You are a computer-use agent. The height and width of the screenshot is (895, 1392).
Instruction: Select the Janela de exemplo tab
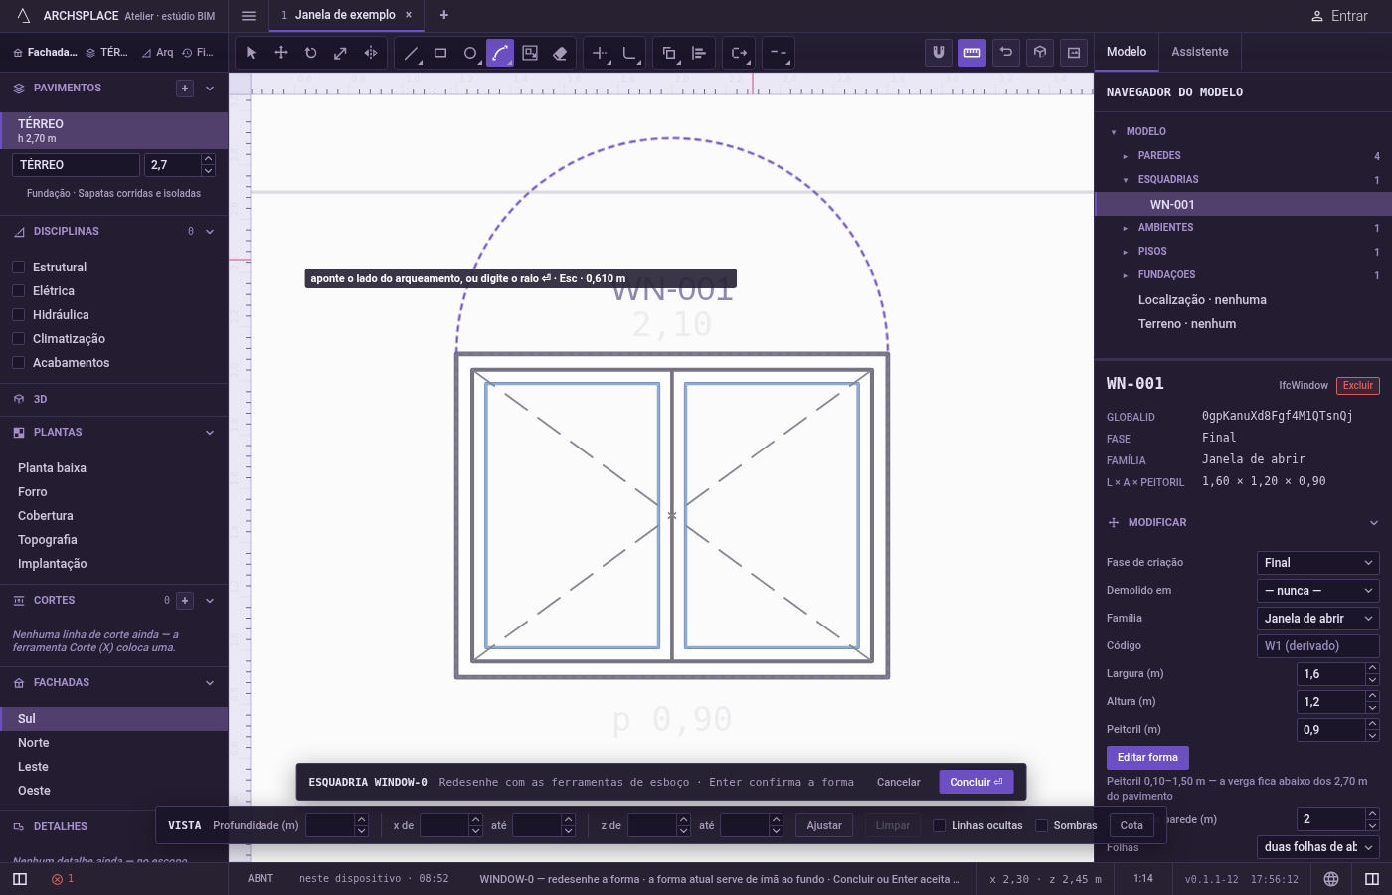[345, 15]
